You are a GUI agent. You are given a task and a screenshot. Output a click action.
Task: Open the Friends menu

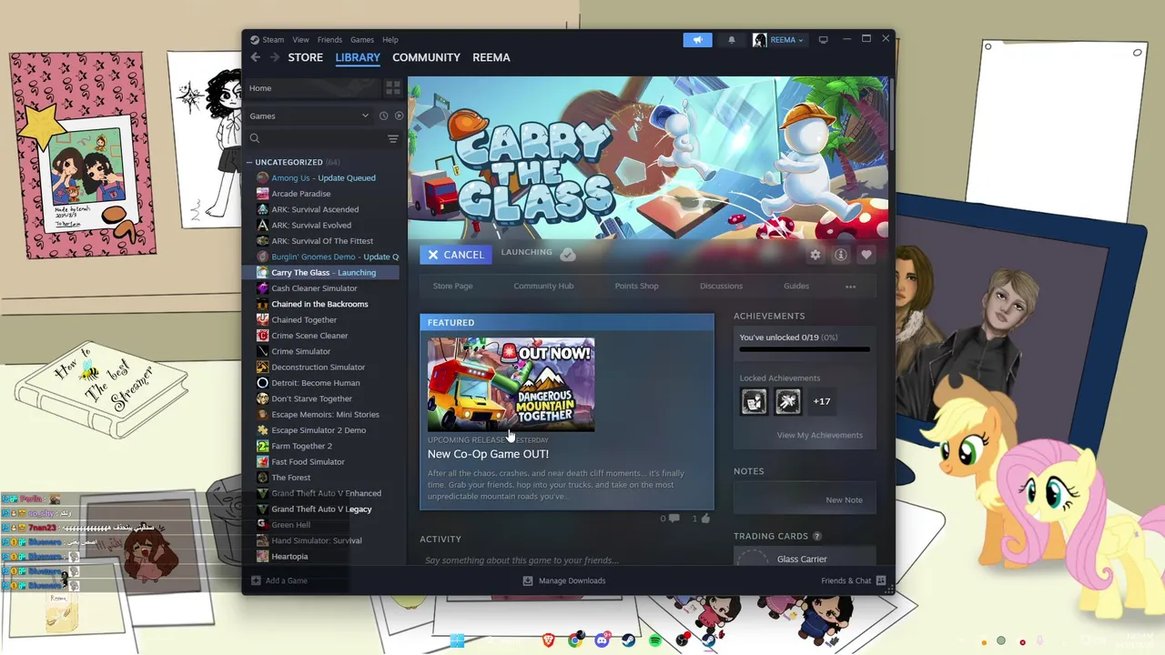click(329, 40)
